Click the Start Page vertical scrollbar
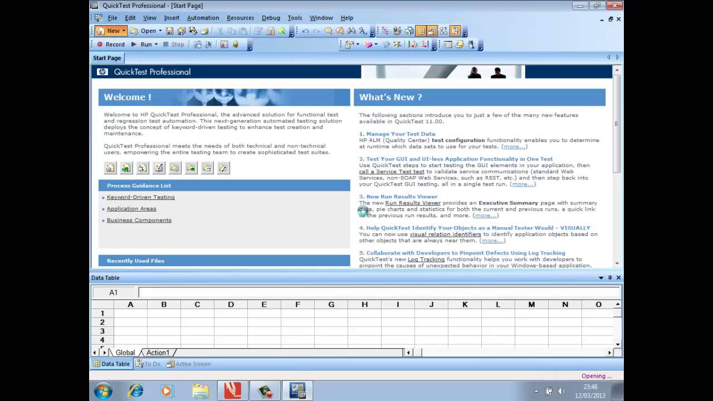Image resolution: width=713 pixels, height=401 pixels. (x=617, y=167)
